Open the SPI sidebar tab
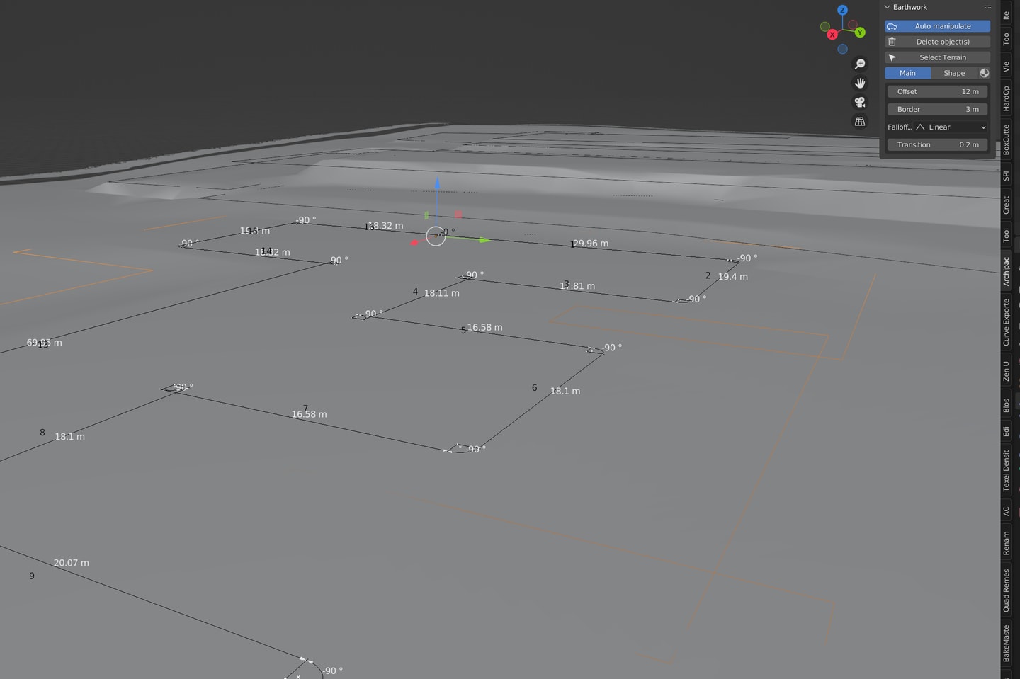Screen dimensions: 1020x679 [x=1006, y=176]
